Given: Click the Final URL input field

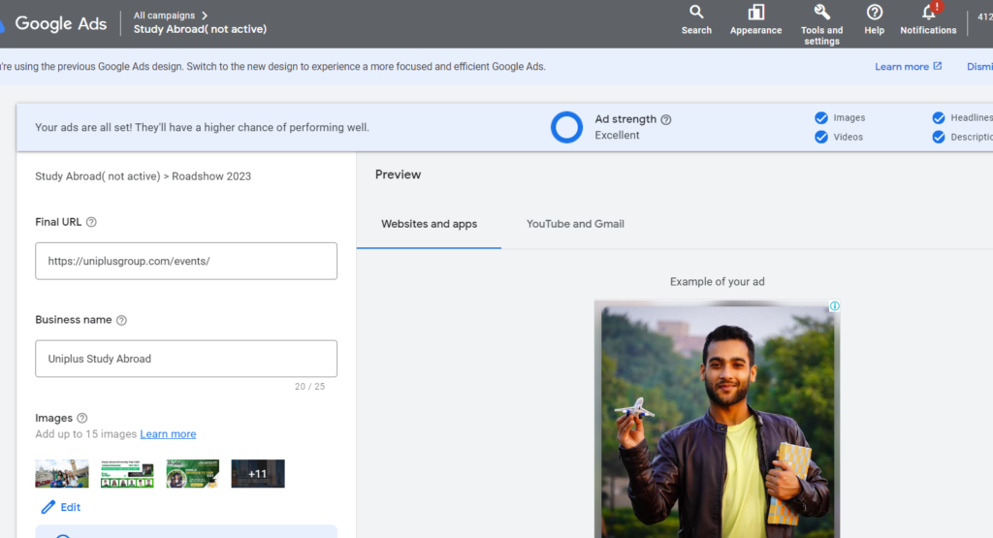Looking at the screenshot, I should [x=186, y=261].
